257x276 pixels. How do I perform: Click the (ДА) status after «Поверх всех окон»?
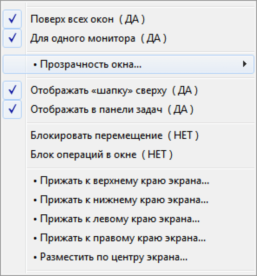(x=132, y=20)
